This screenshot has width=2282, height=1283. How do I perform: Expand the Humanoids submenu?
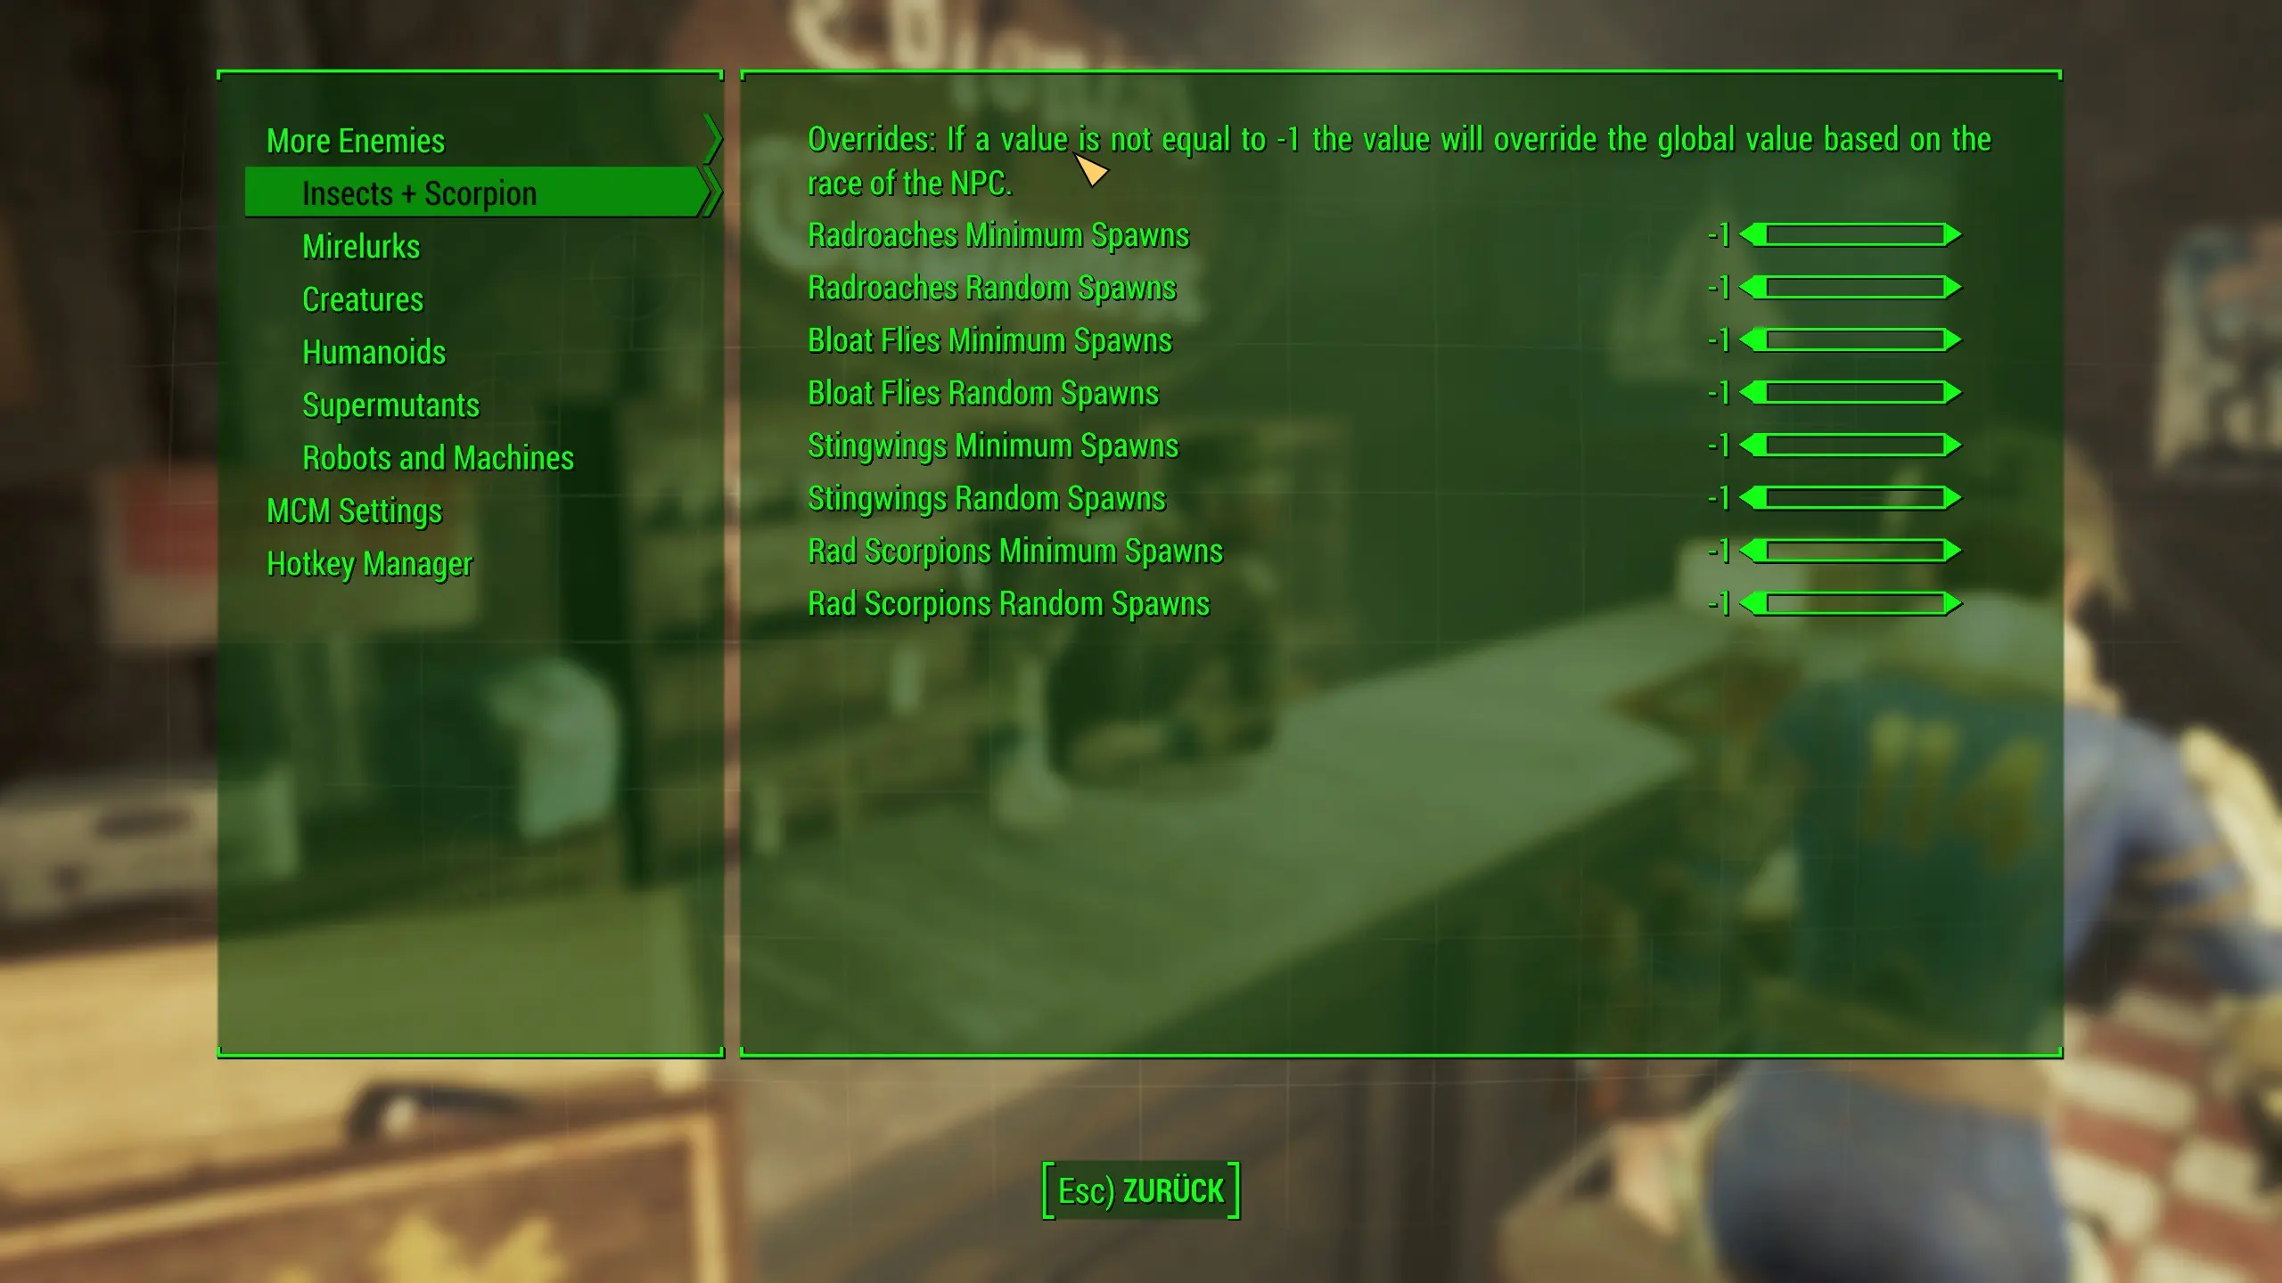point(372,351)
